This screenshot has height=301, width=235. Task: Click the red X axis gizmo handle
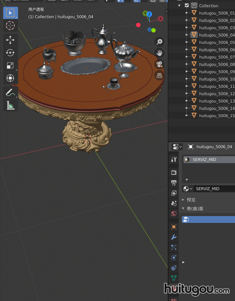tap(161, 19)
